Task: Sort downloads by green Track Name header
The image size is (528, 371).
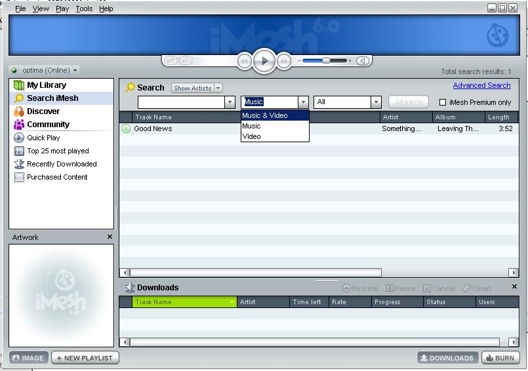Action: click(x=184, y=302)
